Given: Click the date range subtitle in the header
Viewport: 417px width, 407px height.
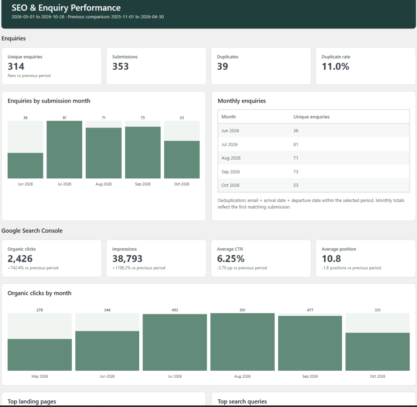Looking at the screenshot, I should 88,17.
